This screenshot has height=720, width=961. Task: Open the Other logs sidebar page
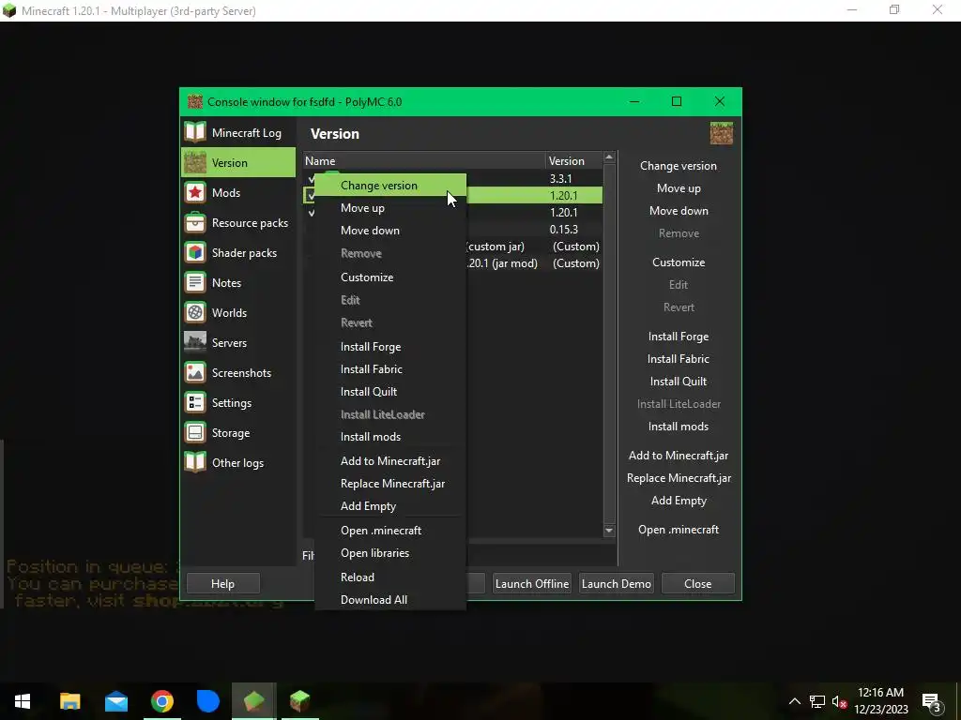point(237,462)
